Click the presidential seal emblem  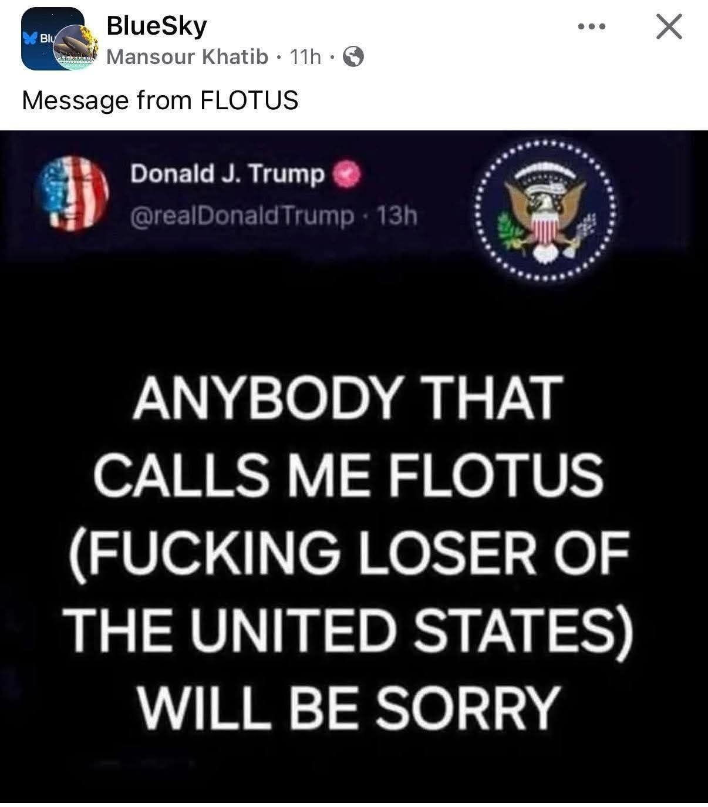(546, 210)
